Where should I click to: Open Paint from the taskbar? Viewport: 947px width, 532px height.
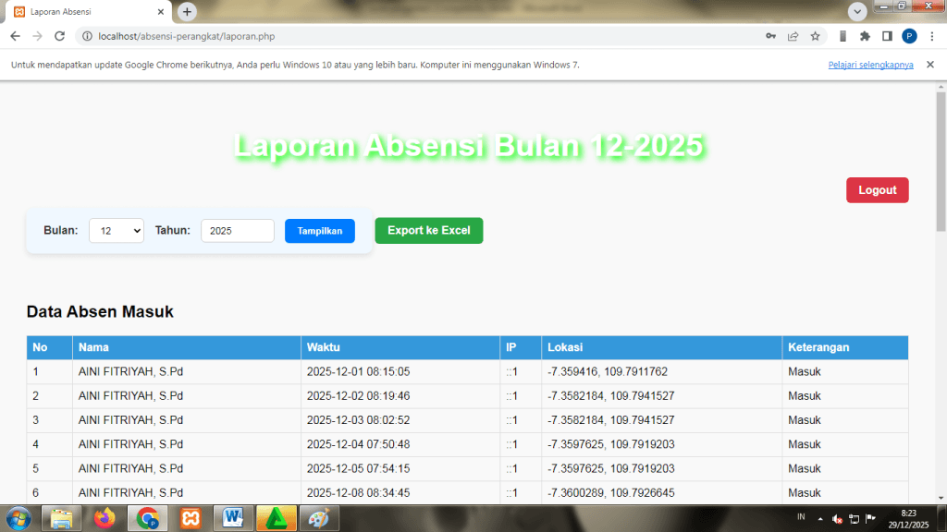pos(319,519)
